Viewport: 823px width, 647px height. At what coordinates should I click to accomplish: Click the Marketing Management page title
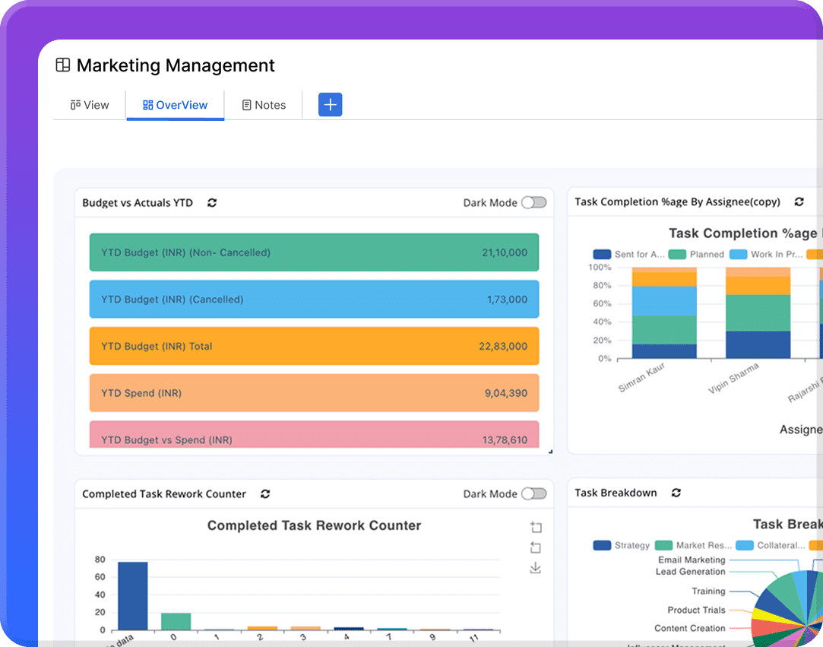pyautogui.click(x=176, y=65)
